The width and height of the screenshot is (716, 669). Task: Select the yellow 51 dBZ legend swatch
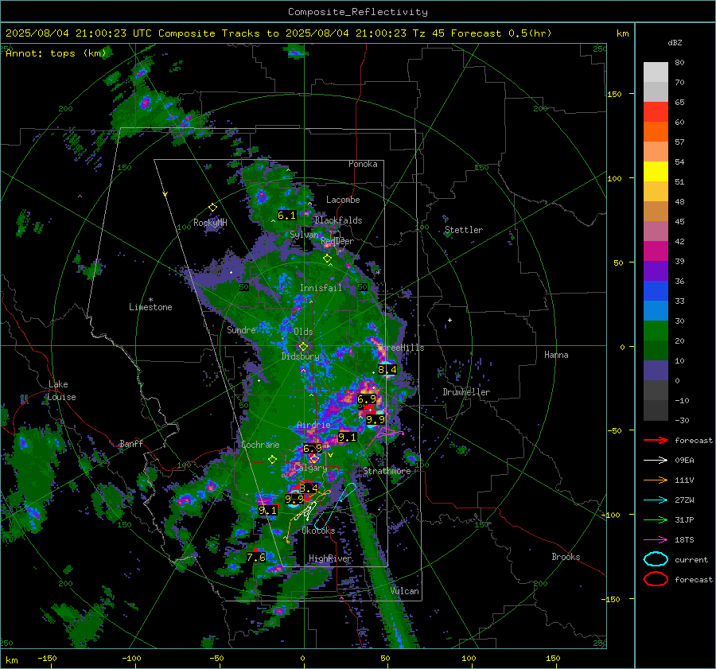pyautogui.click(x=656, y=172)
